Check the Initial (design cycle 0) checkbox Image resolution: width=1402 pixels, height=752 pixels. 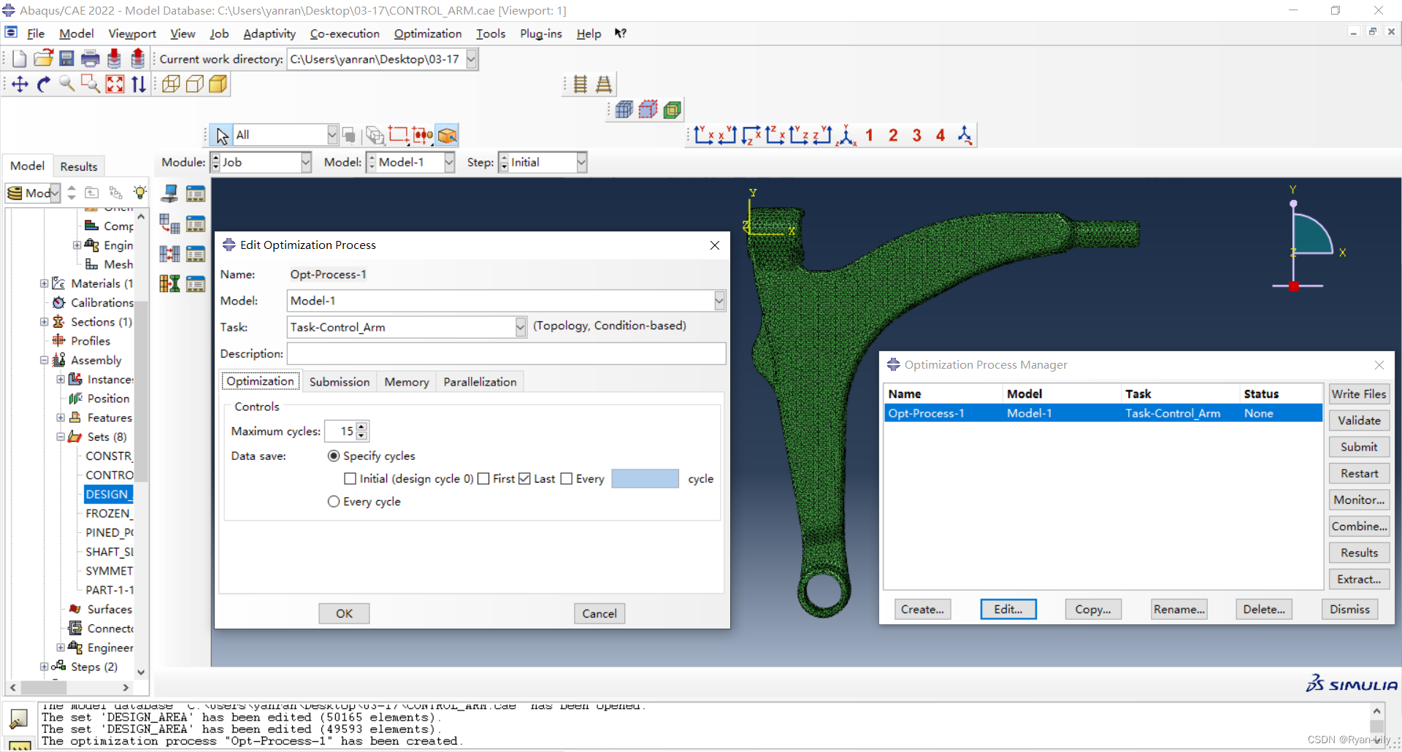pos(350,479)
